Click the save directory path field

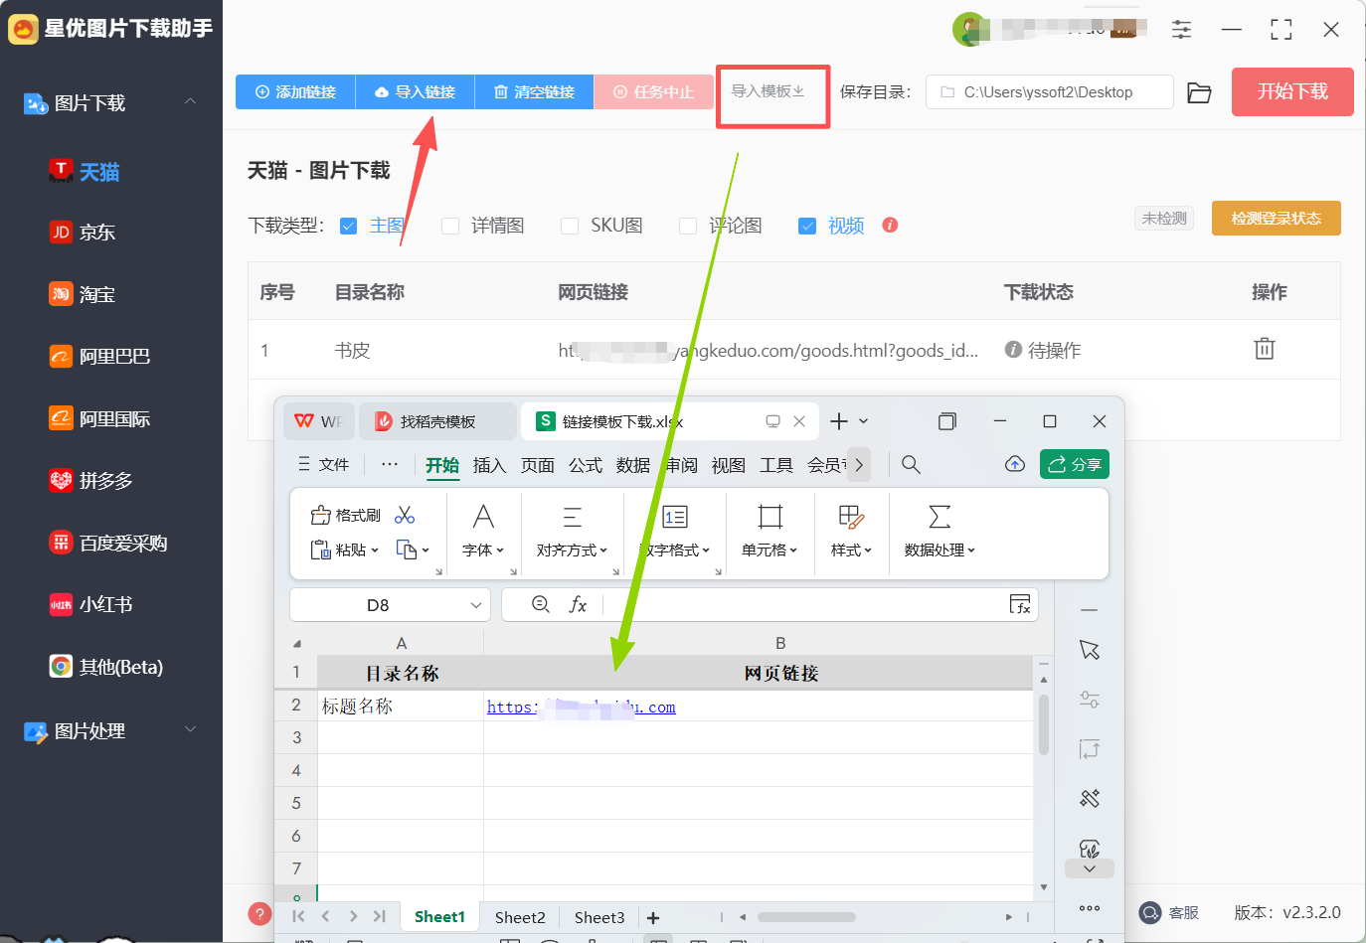coord(1049,92)
